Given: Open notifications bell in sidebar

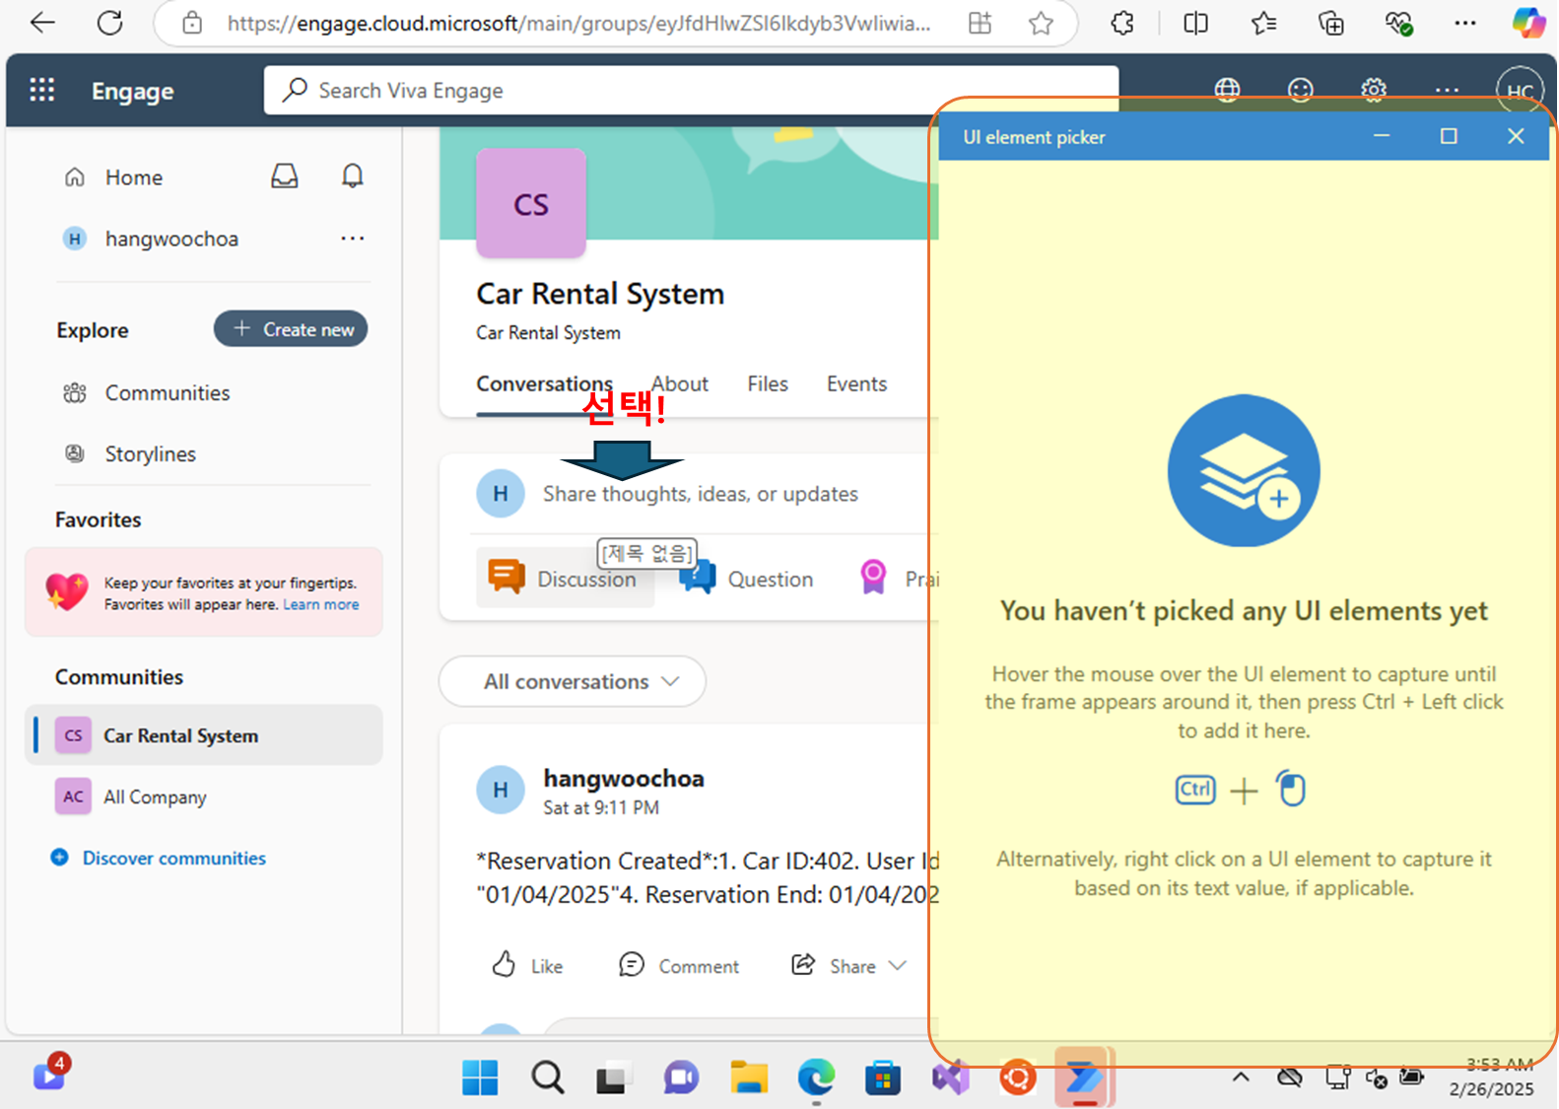Looking at the screenshot, I should [352, 176].
